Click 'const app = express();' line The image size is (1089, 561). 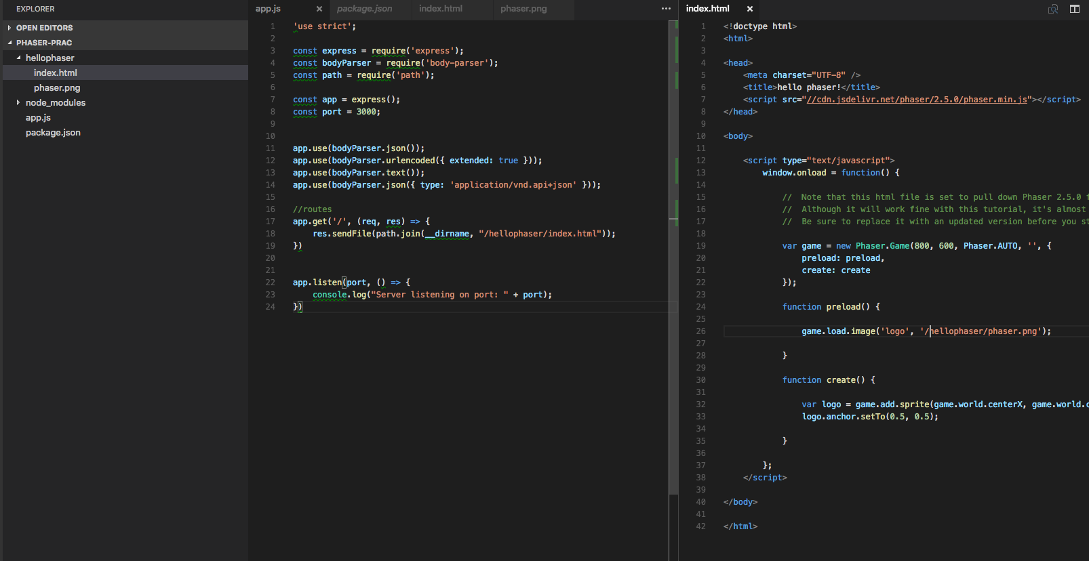[346, 100]
